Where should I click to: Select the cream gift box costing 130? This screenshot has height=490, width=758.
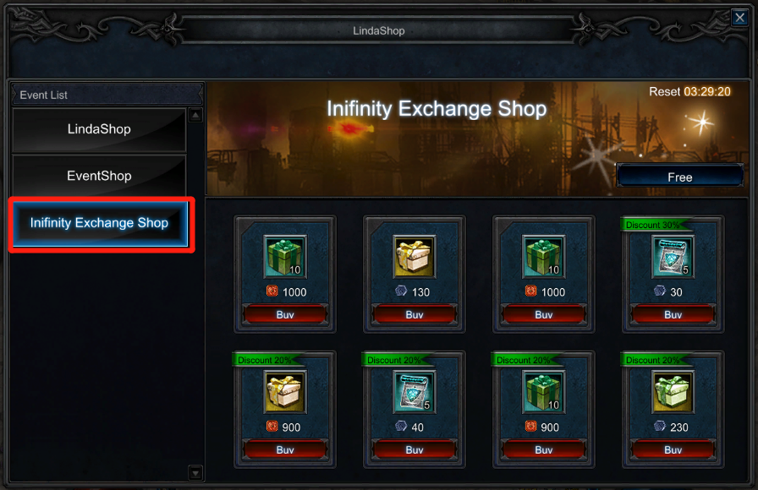[415, 256]
